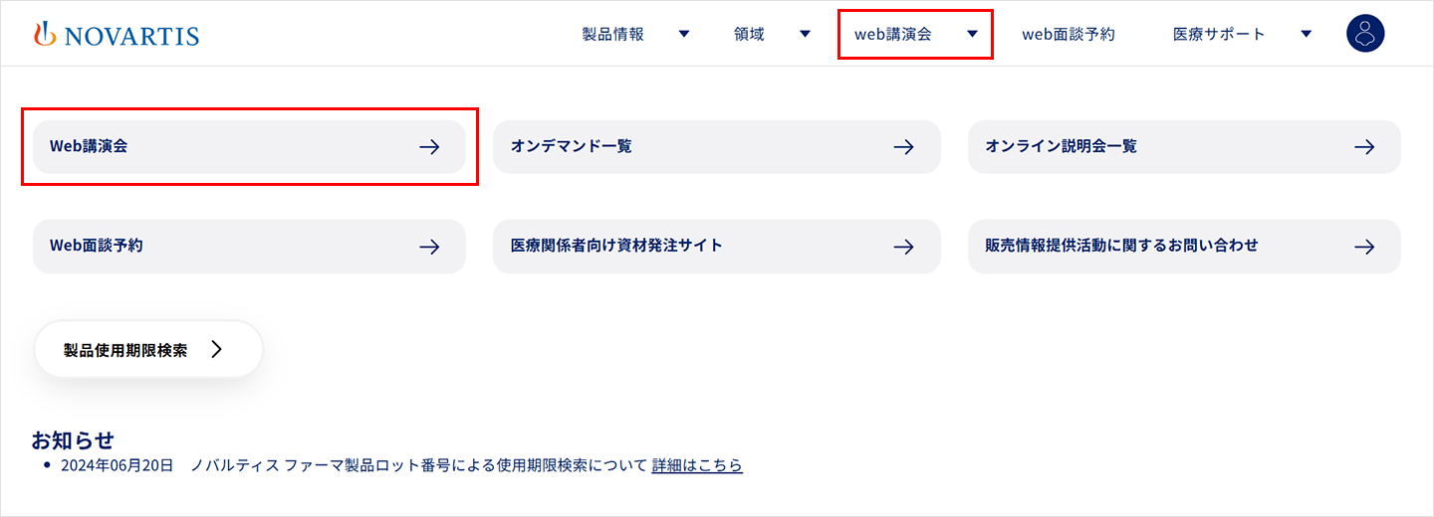Click the arrow on 販売情報提供活動に関するお問い合わせ card
The width and height of the screenshot is (1434, 517).
[x=1364, y=247]
